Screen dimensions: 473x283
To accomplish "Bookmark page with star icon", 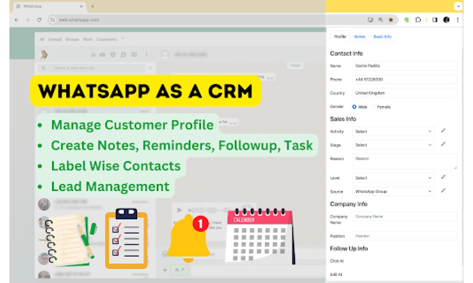I will point(391,20).
